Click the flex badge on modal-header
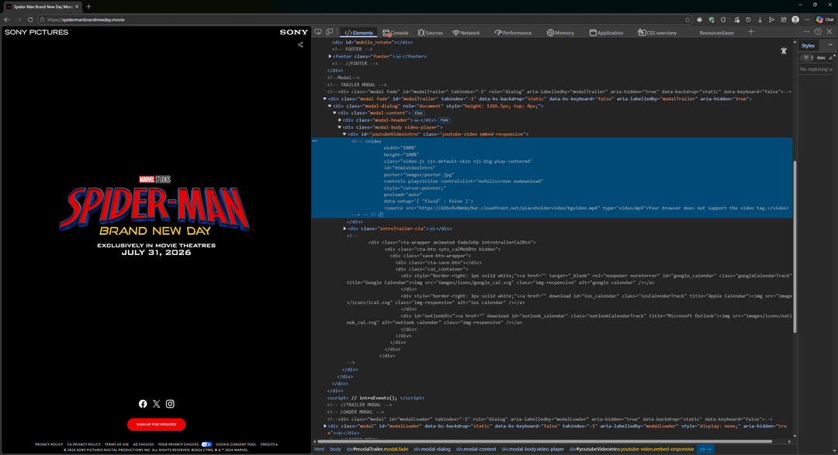This screenshot has width=838, height=455. 444,120
